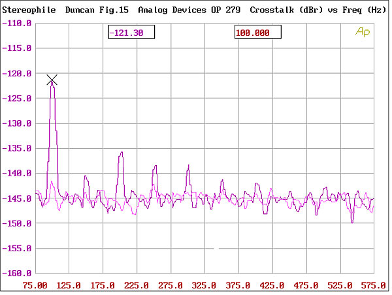
Task: Click the Ap logo in the graph corner
Action: [363, 32]
